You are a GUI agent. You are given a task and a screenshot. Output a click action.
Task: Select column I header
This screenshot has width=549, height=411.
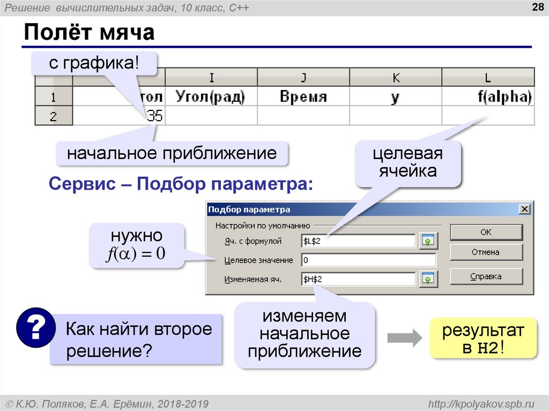click(211, 77)
